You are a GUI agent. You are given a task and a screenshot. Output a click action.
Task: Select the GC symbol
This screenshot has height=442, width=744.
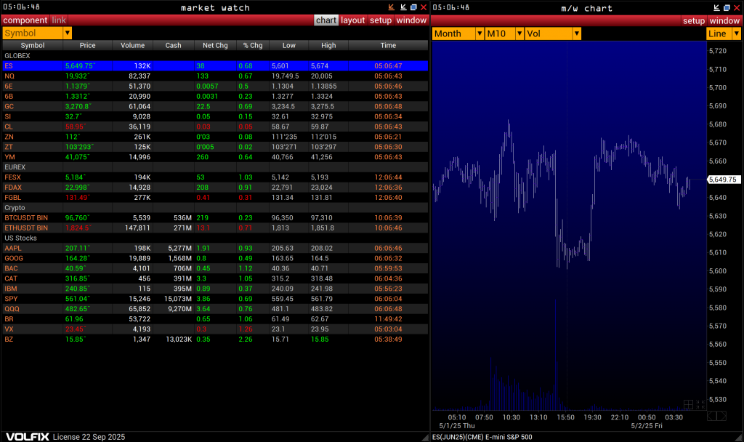tap(9, 106)
